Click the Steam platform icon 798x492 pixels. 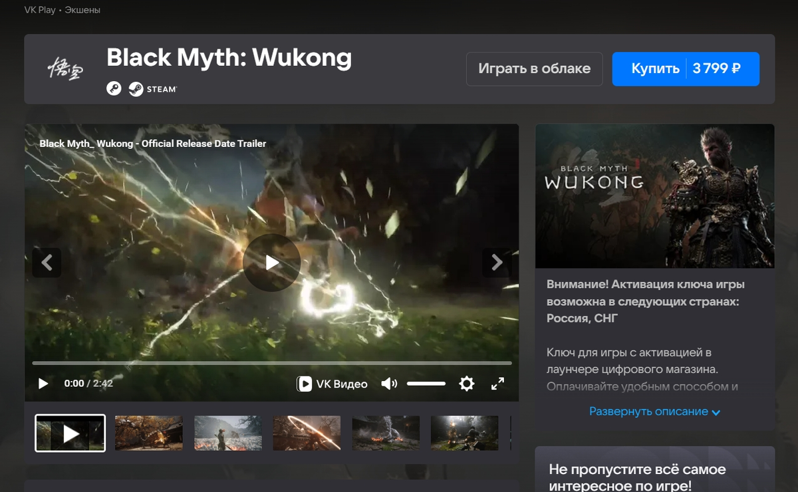tap(153, 89)
